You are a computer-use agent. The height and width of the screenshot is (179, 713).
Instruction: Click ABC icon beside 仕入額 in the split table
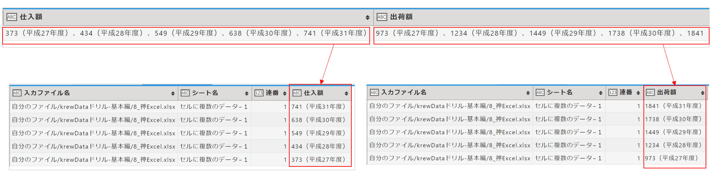297,93
